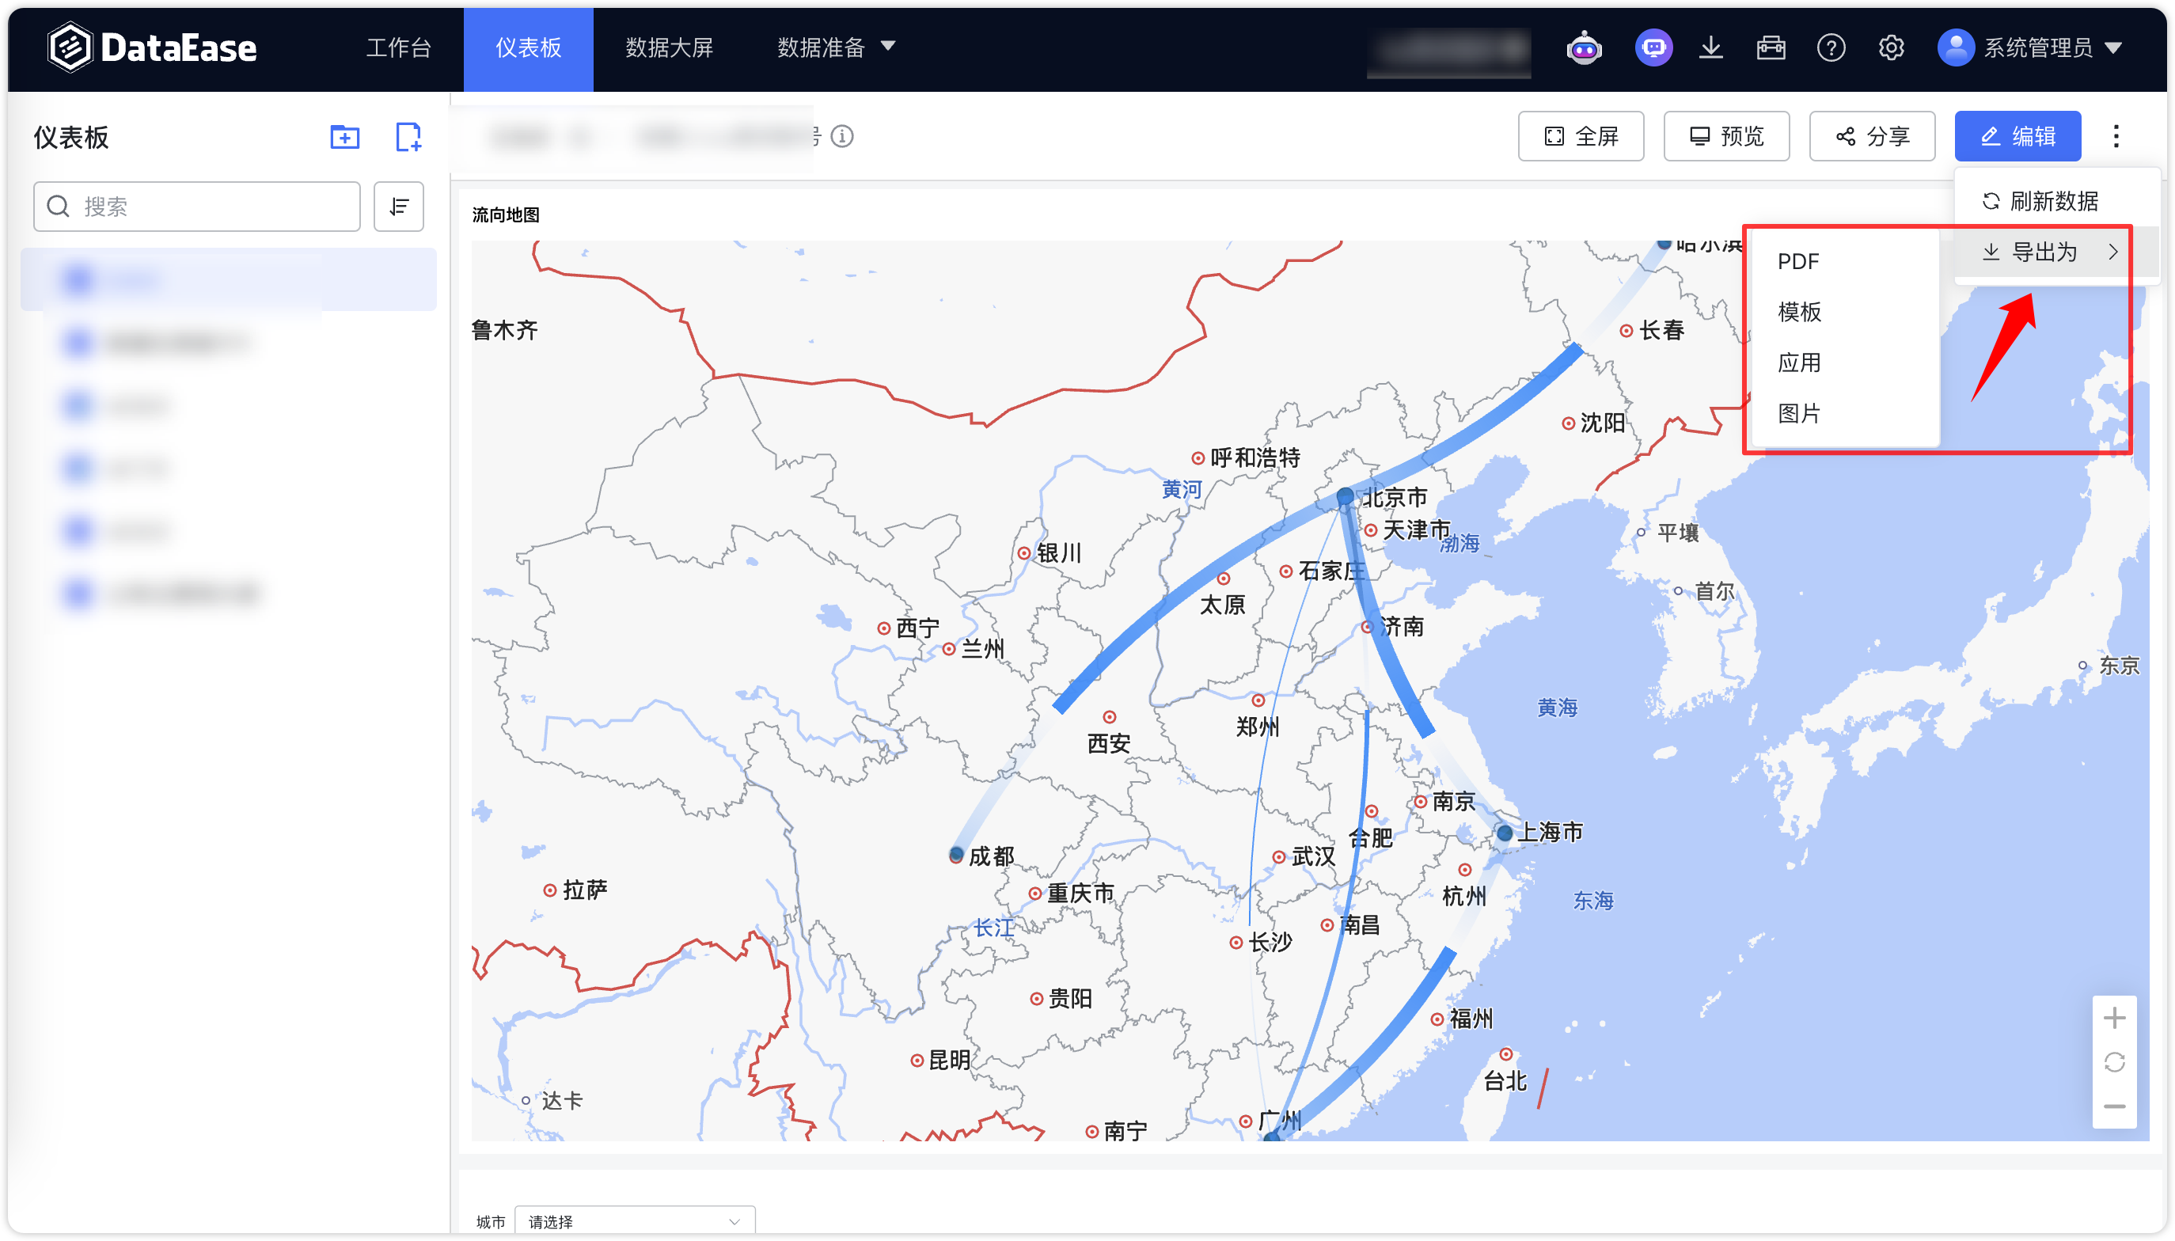Viewport: 2175px width, 1241px height.
Task: Expand the 导出为 submenu arrow
Action: click(x=2112, y=252)
